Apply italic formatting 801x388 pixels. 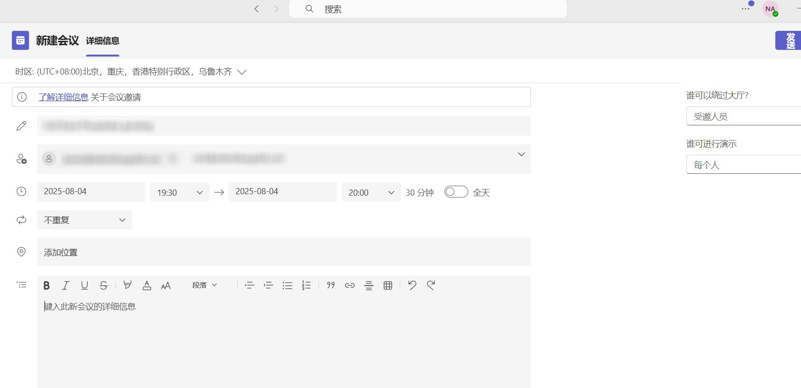pos(66,285)
